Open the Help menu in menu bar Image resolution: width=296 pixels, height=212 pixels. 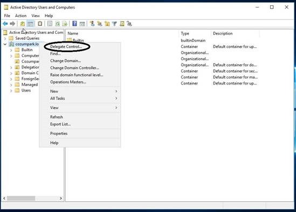(49, 16)
